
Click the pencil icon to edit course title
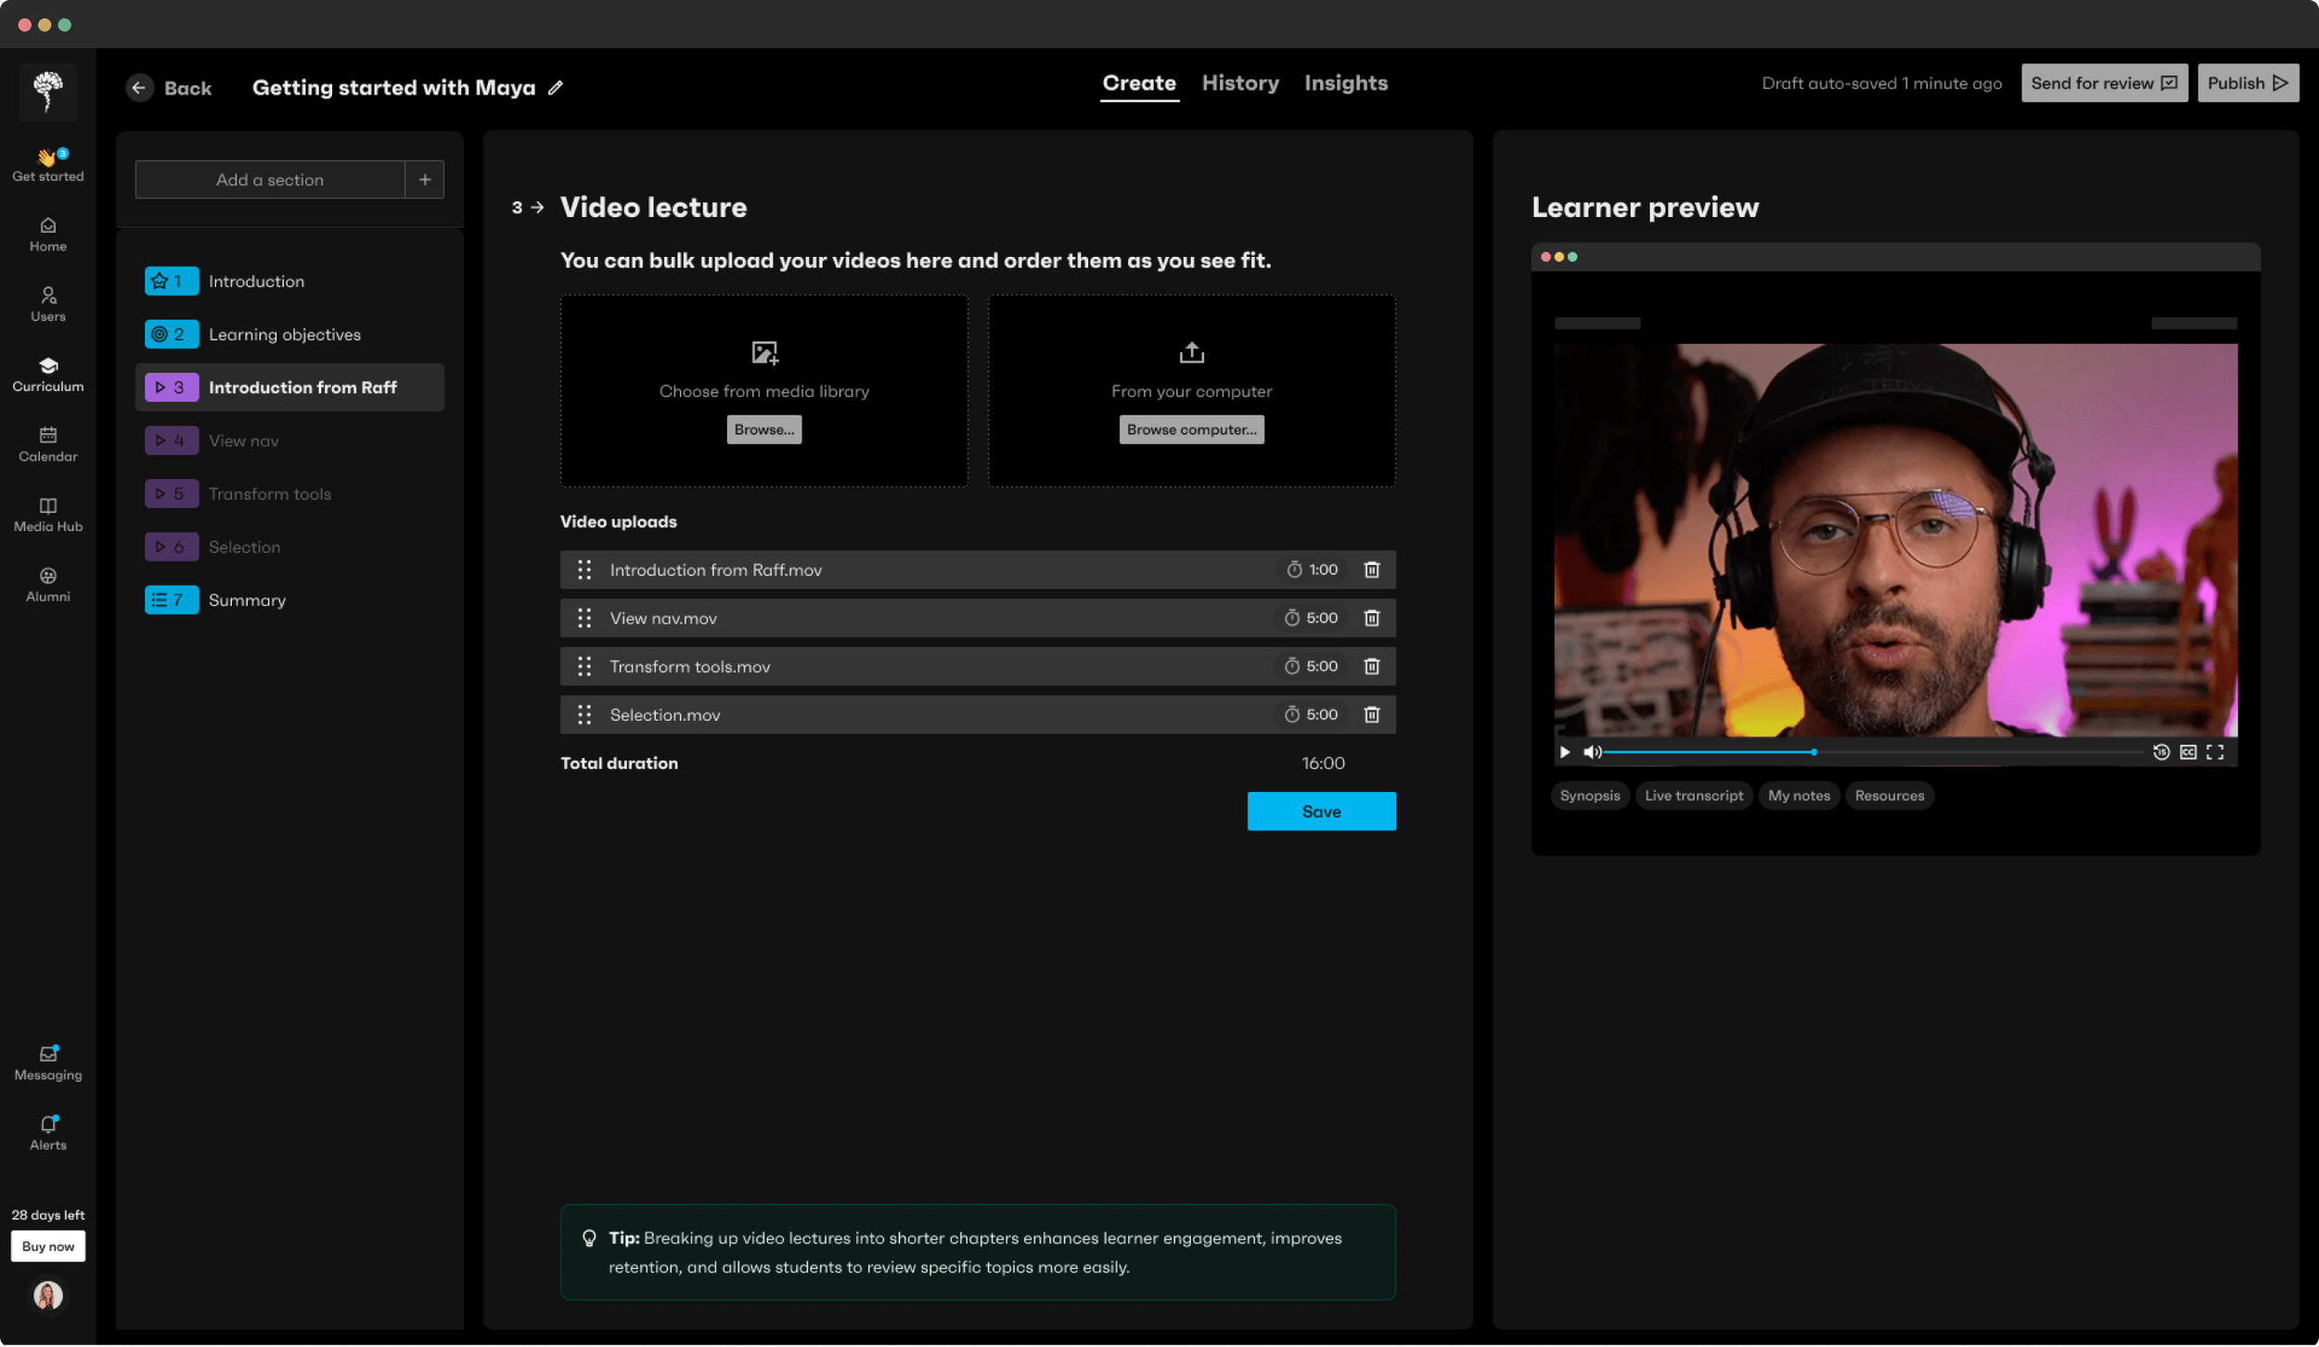[x=555, y=87]
